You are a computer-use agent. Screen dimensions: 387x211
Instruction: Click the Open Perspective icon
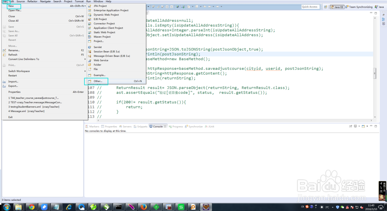[325, 7]
